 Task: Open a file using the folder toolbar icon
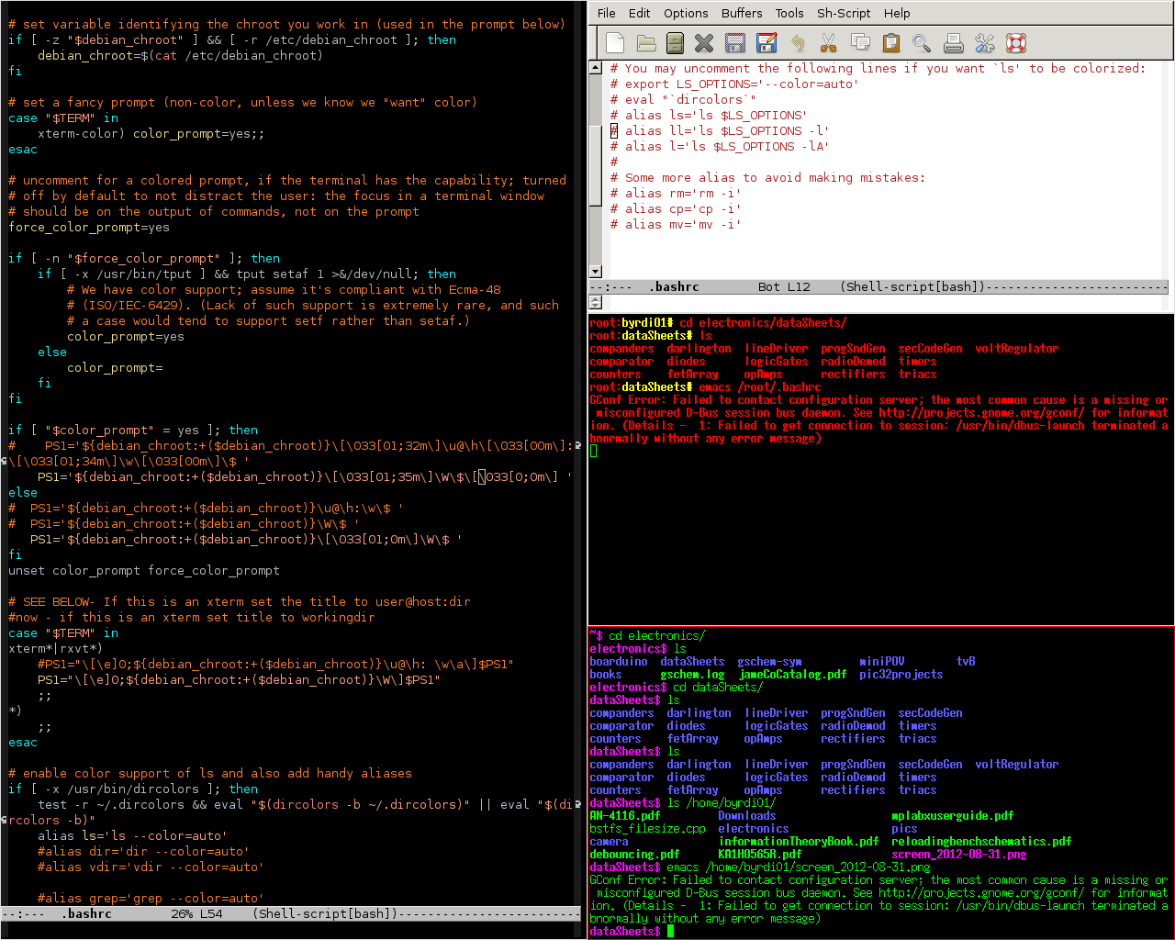(x=645, y=42)
